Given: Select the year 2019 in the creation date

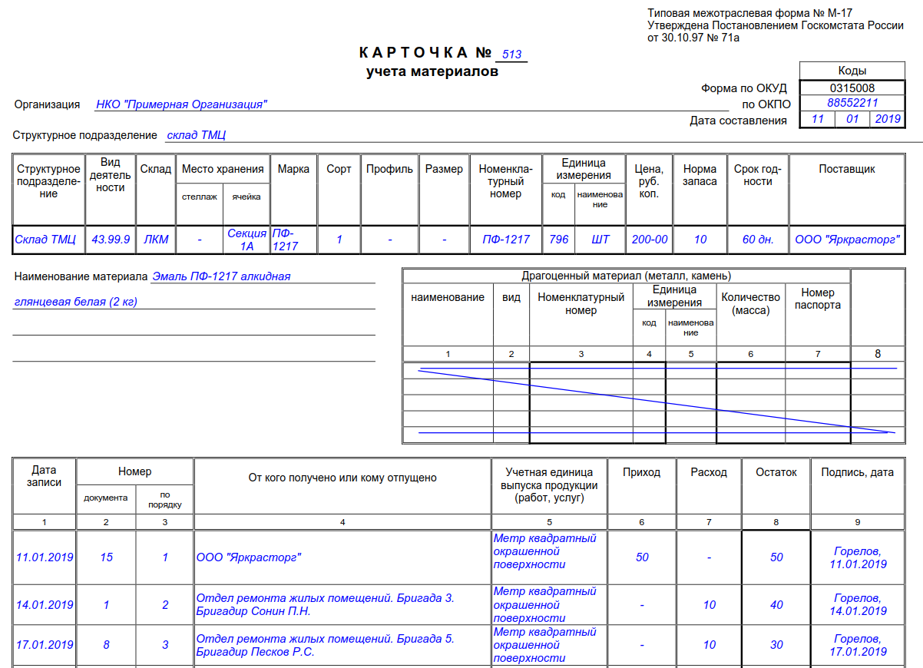Looking at the screenshot, I should (x=887, y=119).
